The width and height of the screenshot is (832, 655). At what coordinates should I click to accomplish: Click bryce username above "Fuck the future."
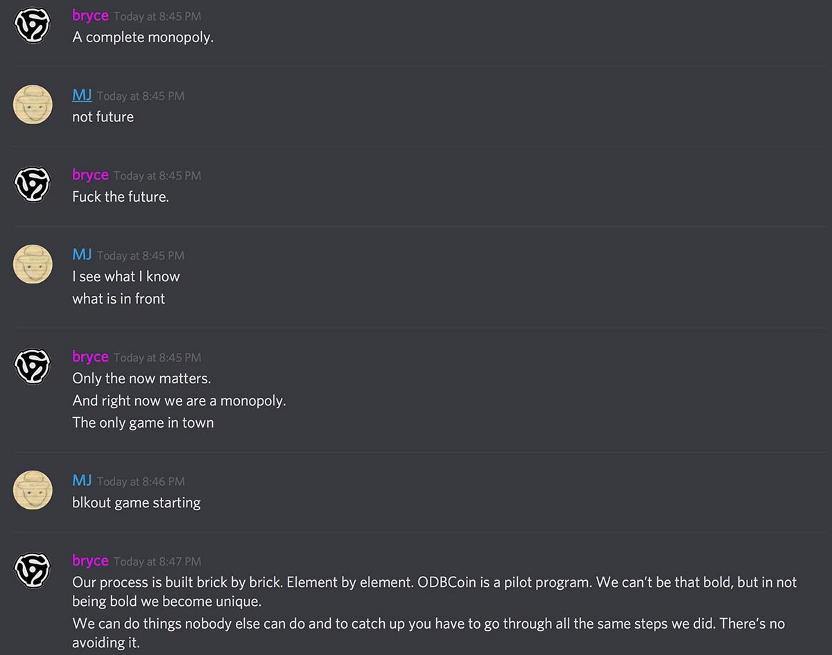(x=90, y=175)
